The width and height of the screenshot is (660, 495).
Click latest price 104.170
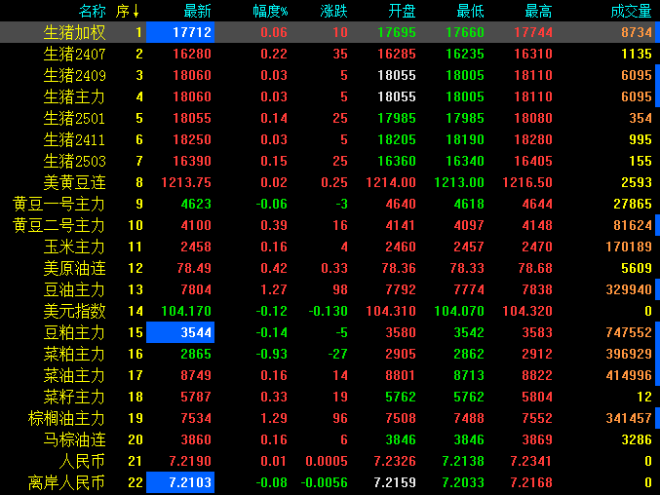(x=186, y=311)
